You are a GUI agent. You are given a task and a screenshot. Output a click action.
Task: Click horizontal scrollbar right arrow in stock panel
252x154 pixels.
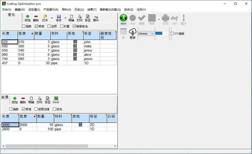tap(115, 146)
